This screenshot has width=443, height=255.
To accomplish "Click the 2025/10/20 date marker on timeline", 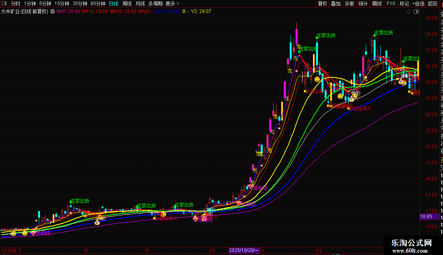I will [244, 250].
